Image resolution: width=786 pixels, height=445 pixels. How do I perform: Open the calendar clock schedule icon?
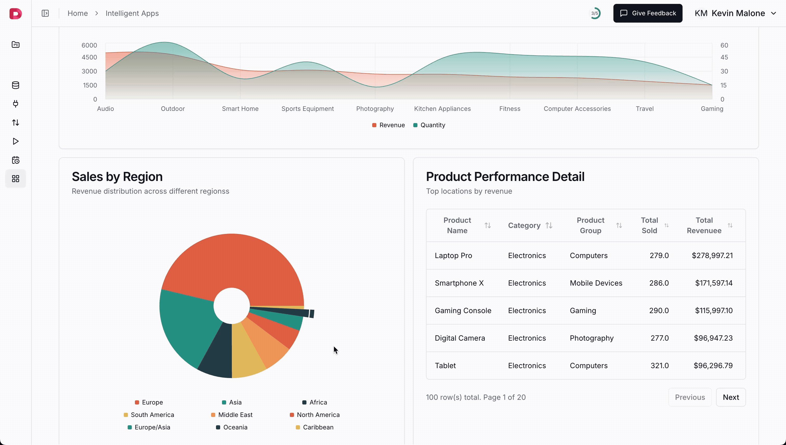click(15, 160)
